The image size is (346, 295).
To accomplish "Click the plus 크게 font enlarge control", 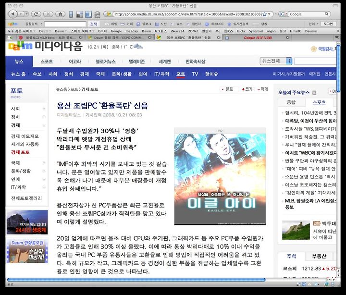I will [247, 89].
